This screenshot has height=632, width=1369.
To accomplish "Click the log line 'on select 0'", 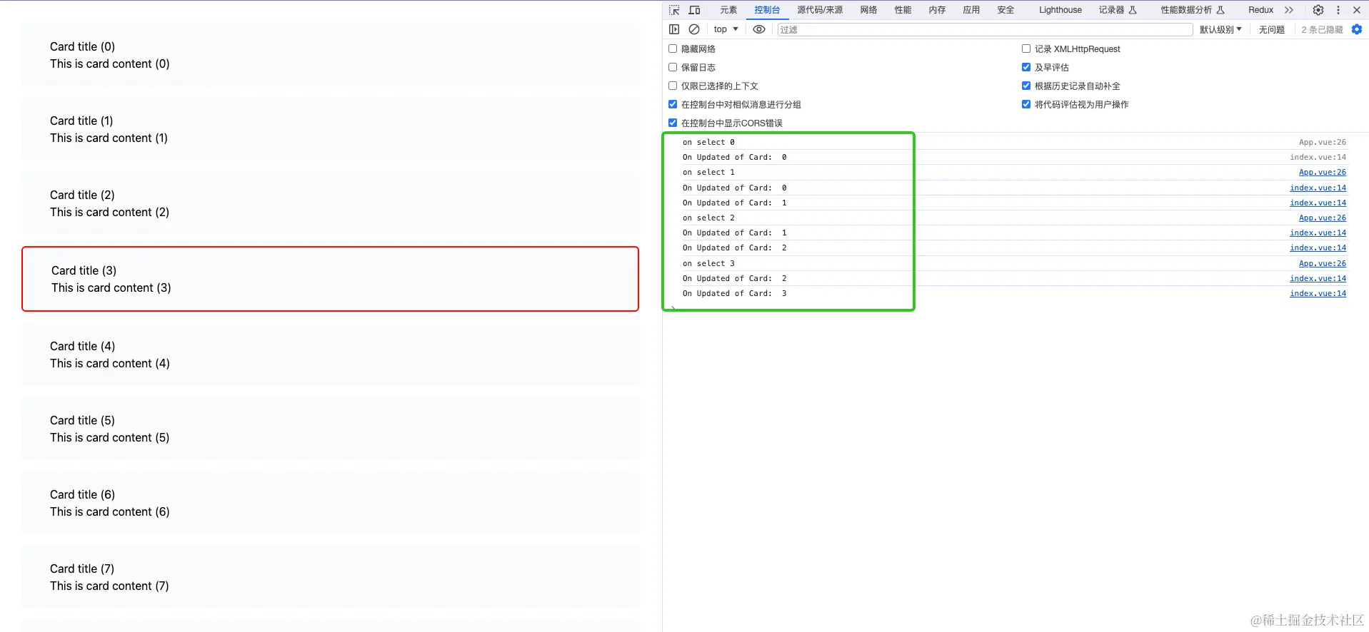I will coord(708,142).
